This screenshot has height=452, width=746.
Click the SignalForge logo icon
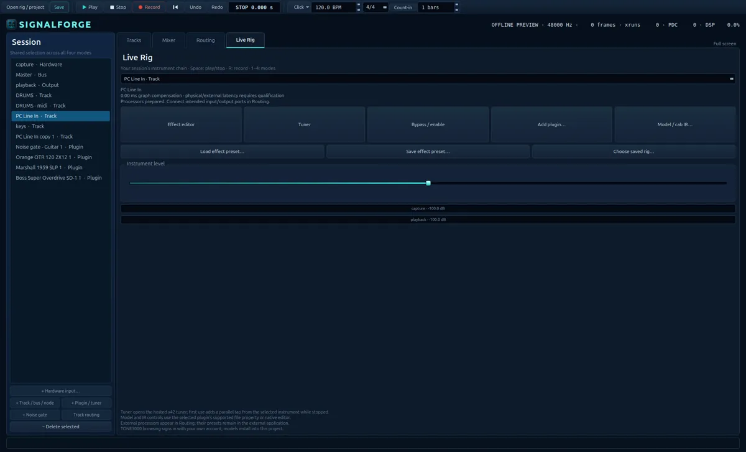point(12,25)
